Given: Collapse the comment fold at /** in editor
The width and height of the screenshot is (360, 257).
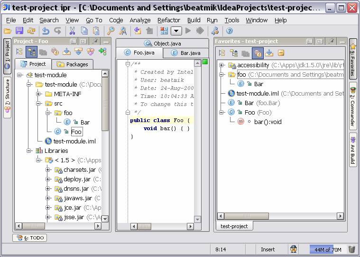Looking at the screenshot, I should [x=128, y=64].
